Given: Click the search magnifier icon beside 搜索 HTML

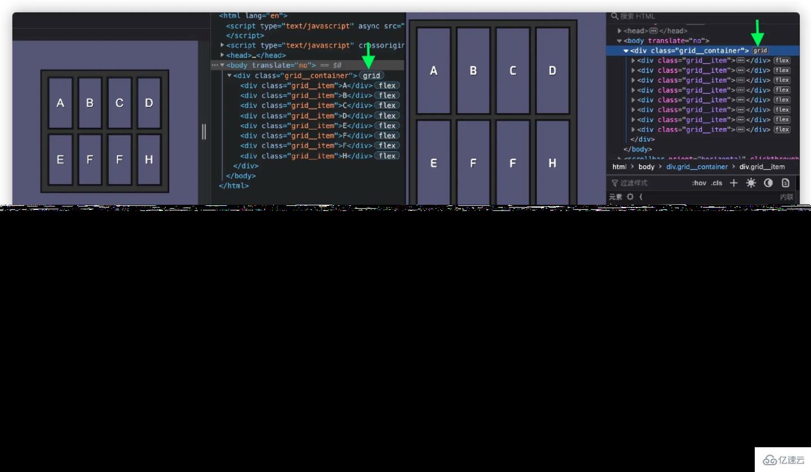Looking at the screenshot, I should (x=615, y=16).
